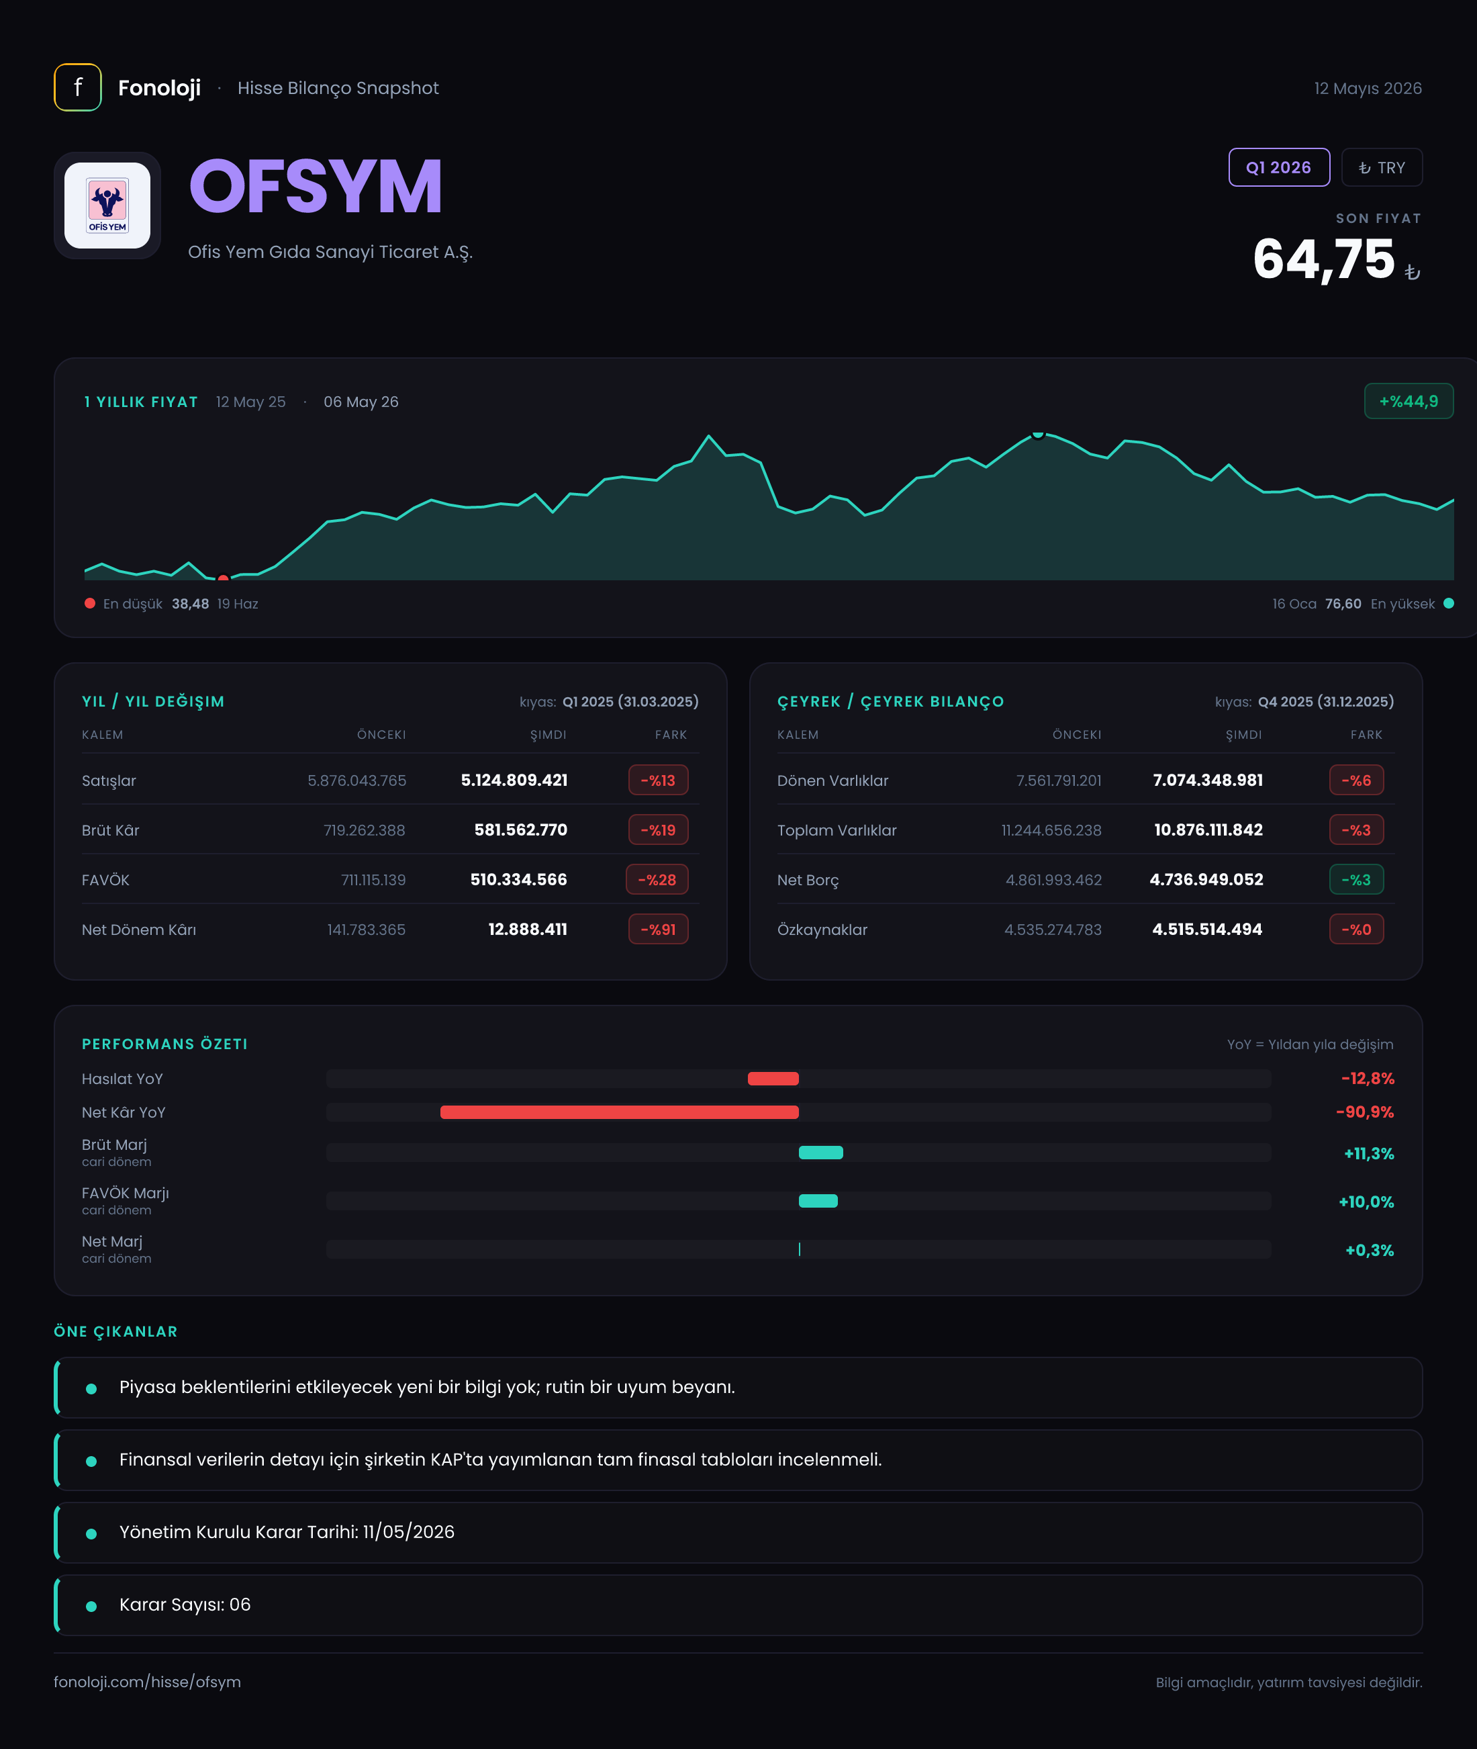Screen dimensions: 1477x1749
Task: Click the ÖNE ÇIKANLAR section heading
Action: pos(115,1331)
